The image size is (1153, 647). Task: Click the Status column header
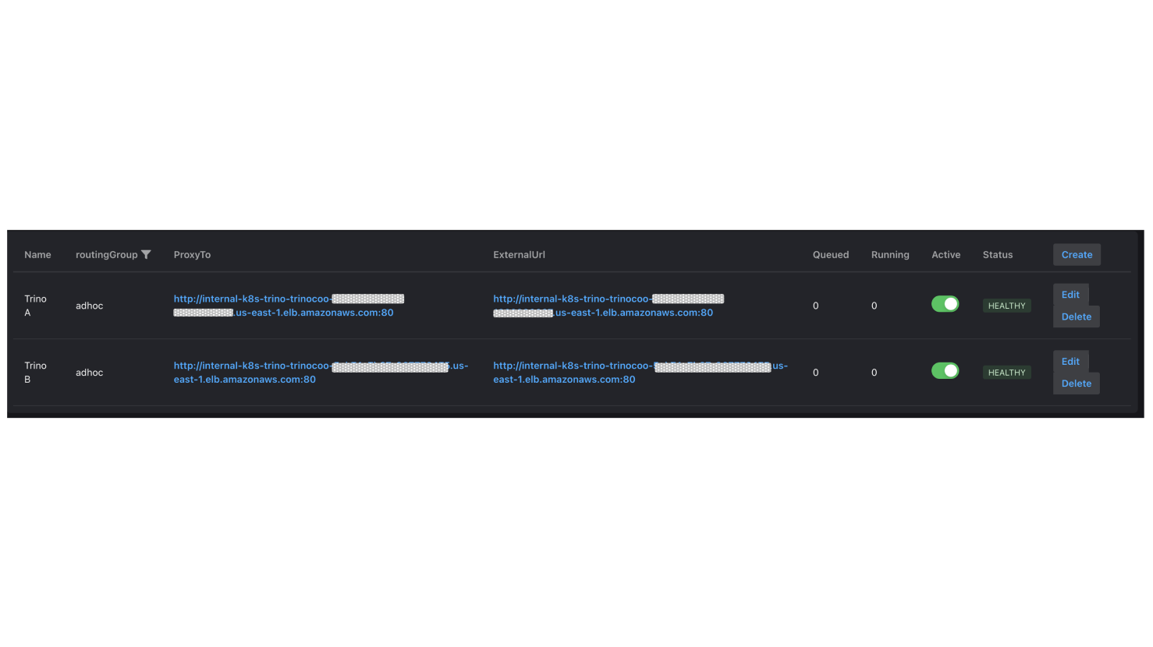click(x=997, y=255)
